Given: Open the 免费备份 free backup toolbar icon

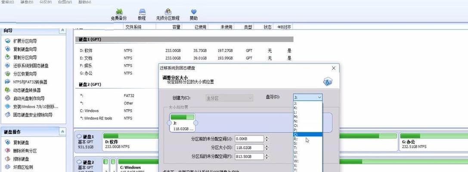Looking at the screenshot, I should [119, 15].
